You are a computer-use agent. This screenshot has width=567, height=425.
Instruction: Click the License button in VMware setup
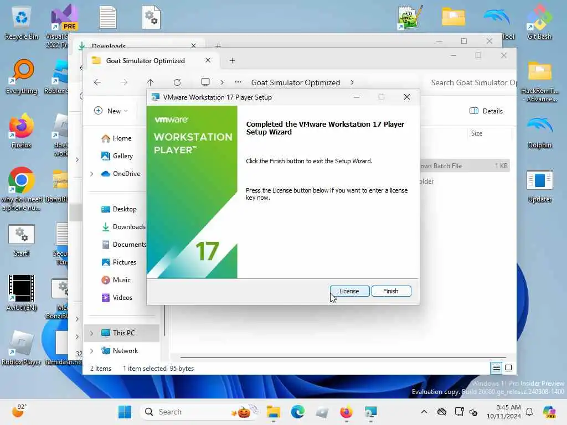coord(349,291)
